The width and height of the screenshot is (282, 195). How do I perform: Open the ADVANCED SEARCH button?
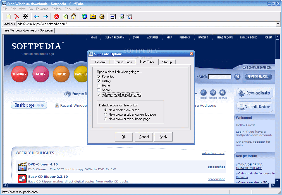(x=259, y=77)
